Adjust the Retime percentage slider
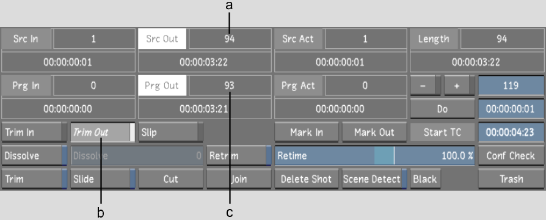The width and height of the screenshot is (546, 220). tap(374, 156)
